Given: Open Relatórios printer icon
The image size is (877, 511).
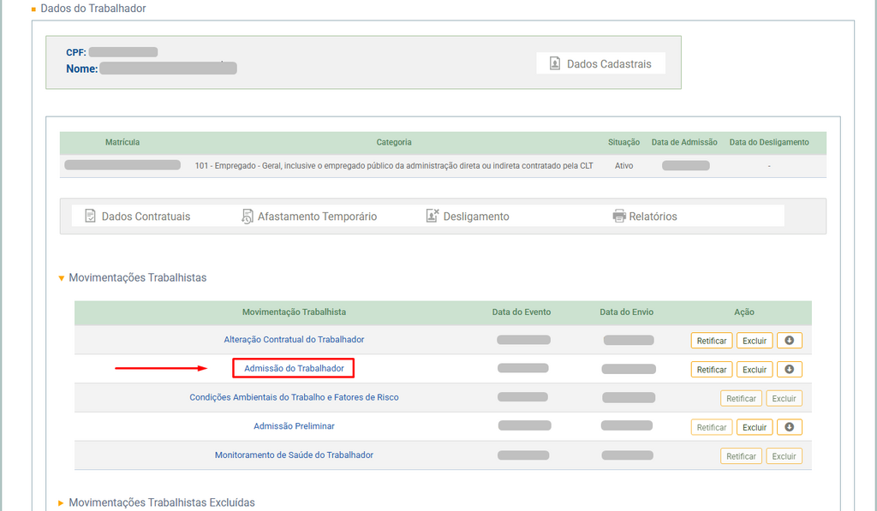Looking at the screenshot, I should (x=619, y=217).
